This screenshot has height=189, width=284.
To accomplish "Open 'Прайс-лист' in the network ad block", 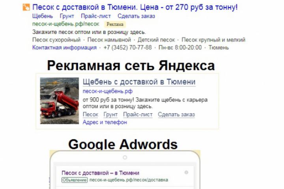I will [138, 115].
